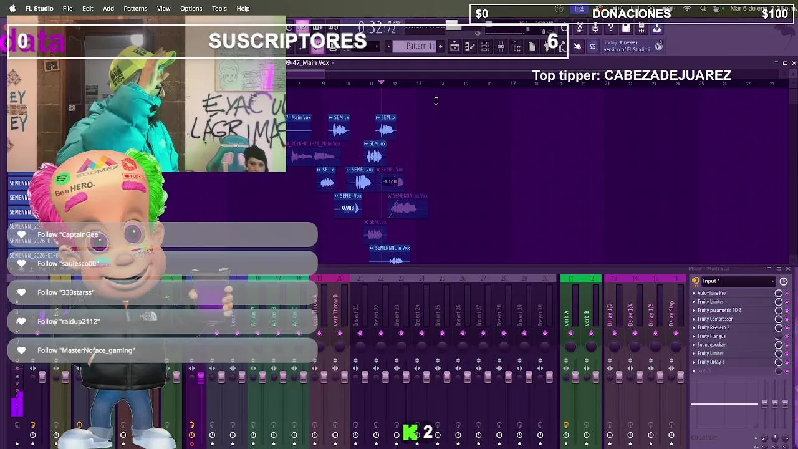Open help with the question mark icon

[610, 27]
